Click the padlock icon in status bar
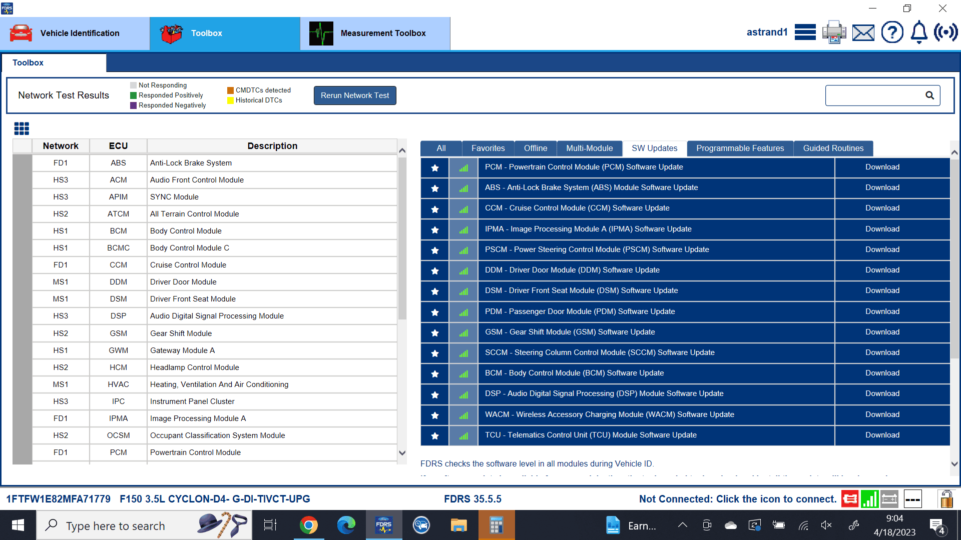This screenshot has height=540, width=961. [946, 498]
